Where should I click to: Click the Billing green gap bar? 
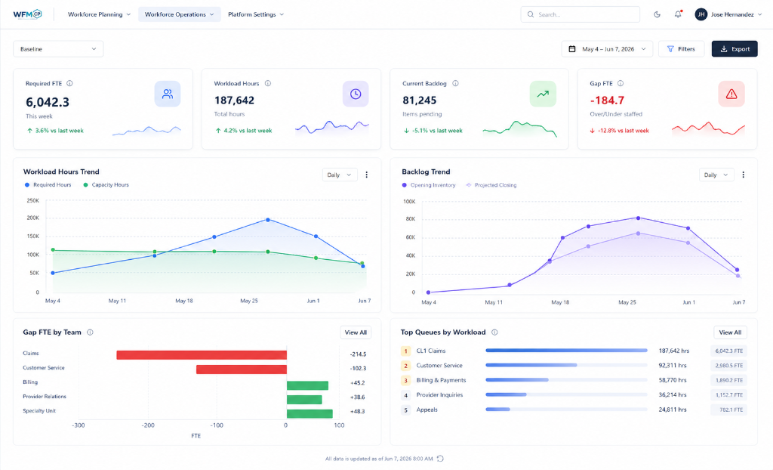point(308,385)
